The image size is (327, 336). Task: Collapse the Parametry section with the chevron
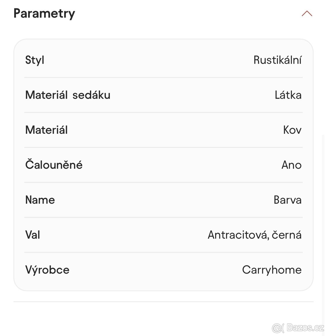(307, 13)
